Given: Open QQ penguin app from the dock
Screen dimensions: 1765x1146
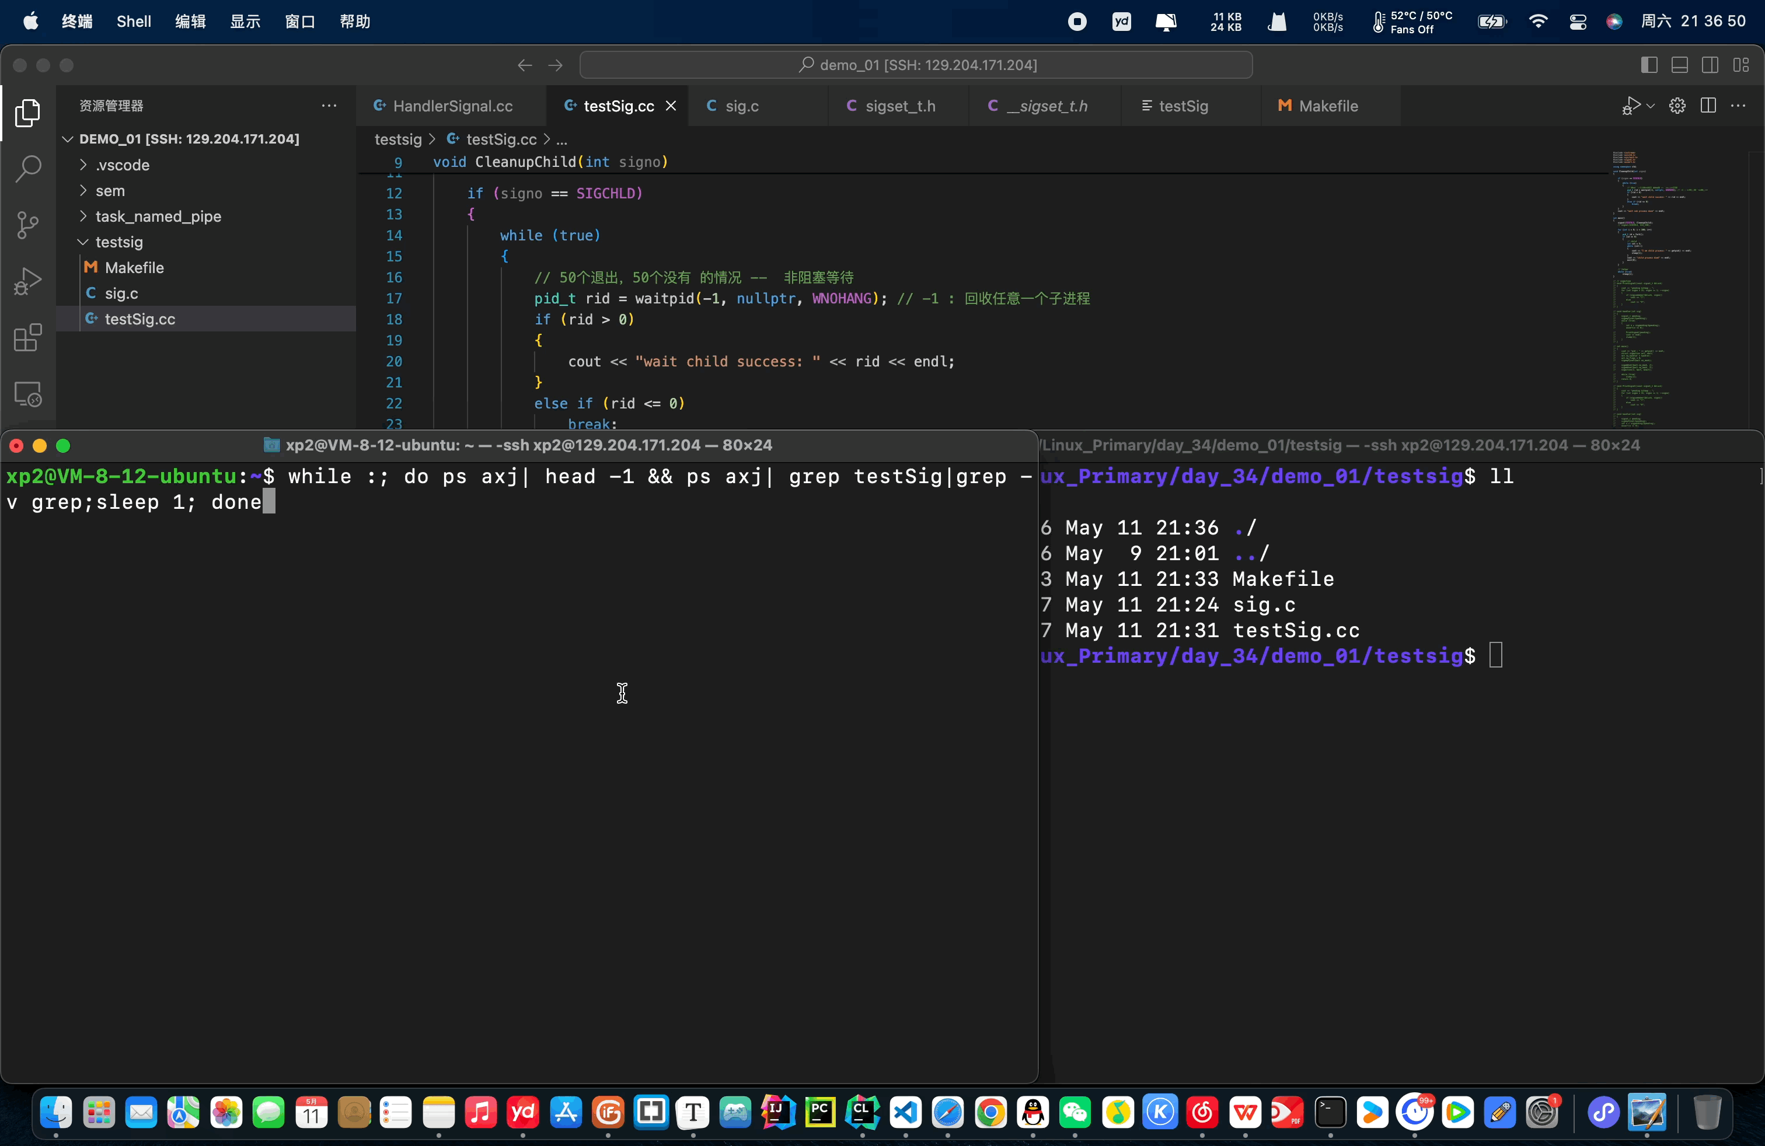Looking at the screenshot, I should (x=1033, y=1113).
